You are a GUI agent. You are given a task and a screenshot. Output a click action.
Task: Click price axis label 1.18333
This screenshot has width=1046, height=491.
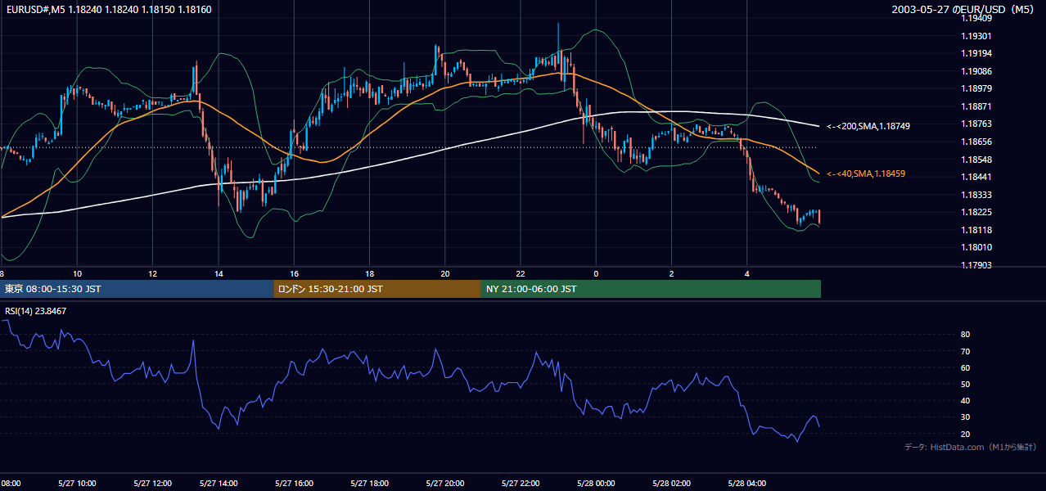click(x=977, y=195)
